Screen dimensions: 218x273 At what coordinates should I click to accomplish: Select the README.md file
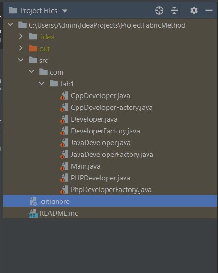pos(59,213)
